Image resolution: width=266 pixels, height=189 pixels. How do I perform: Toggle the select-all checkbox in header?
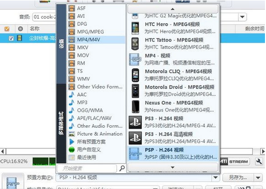click(x=7, y=29)
